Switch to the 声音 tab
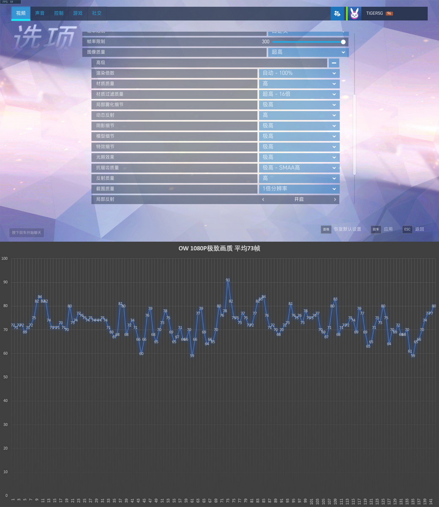This screenshot has height=507, width=439. [x=40, y=14]
